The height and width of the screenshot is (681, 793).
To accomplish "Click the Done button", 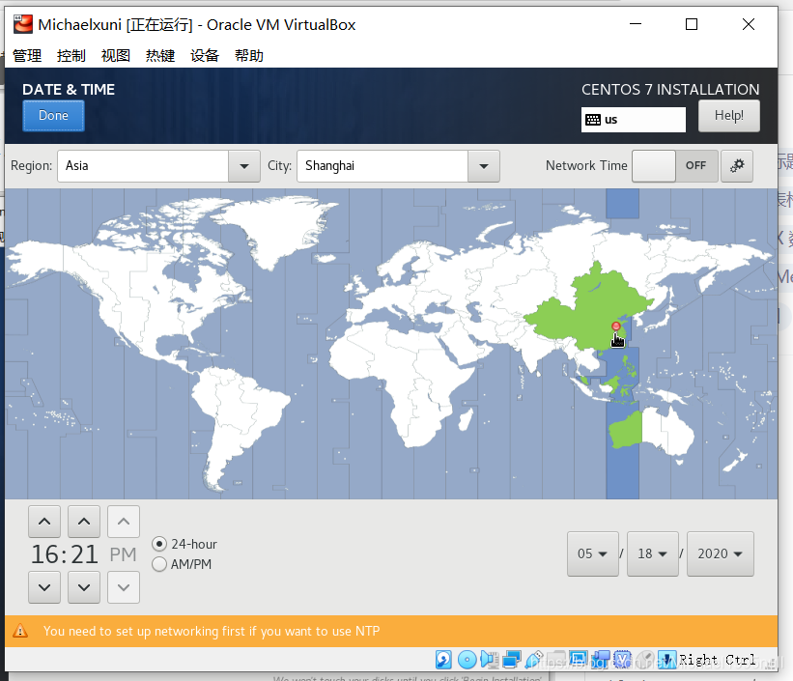I will pos(53,116).
